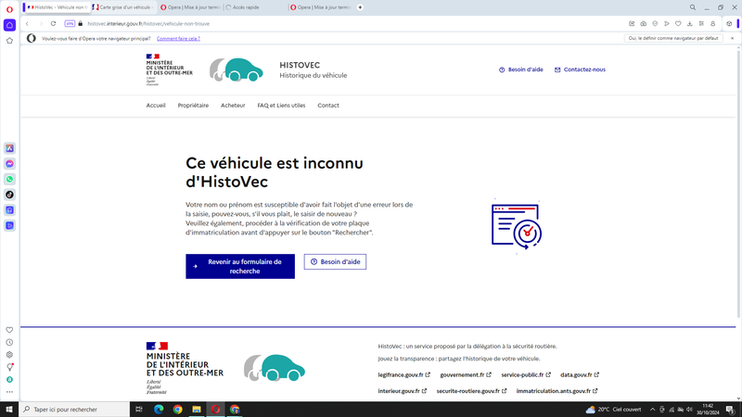Switch to the Carte grise d'un véhicule tab

click(122, 7)
